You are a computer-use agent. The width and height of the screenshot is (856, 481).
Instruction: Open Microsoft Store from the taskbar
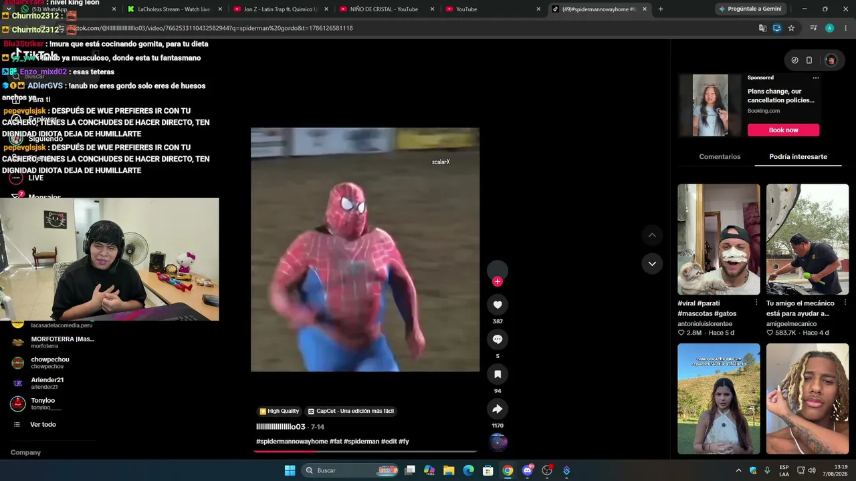click(x=488, y=470)
